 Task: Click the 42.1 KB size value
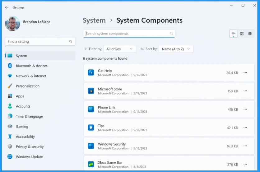click(x=232, y=128)
